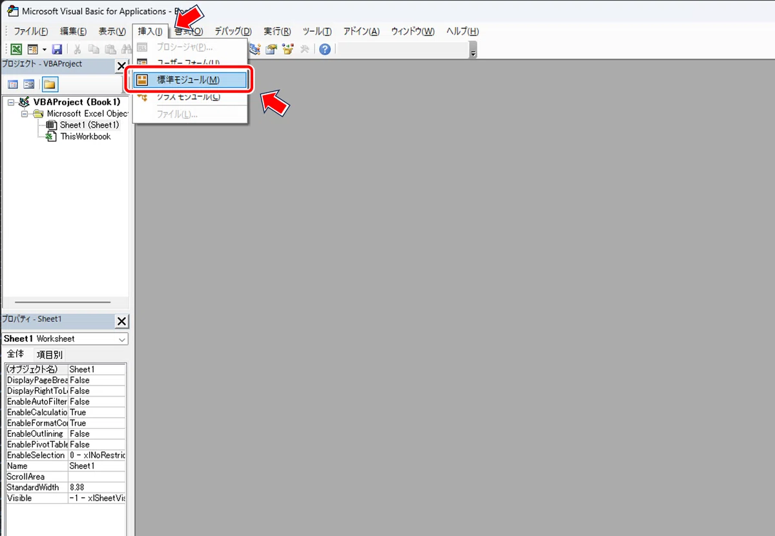Click the 挿入(I) menu header
Viewport: 775px width, 536px height.
coord(150,31)
